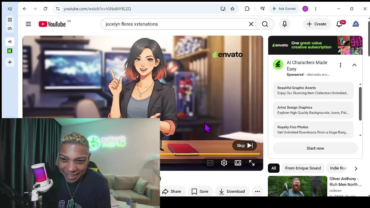Collapse the sponsored ad panel chevron
This screenshot has height=208, width=370.
tap(354, 65)
